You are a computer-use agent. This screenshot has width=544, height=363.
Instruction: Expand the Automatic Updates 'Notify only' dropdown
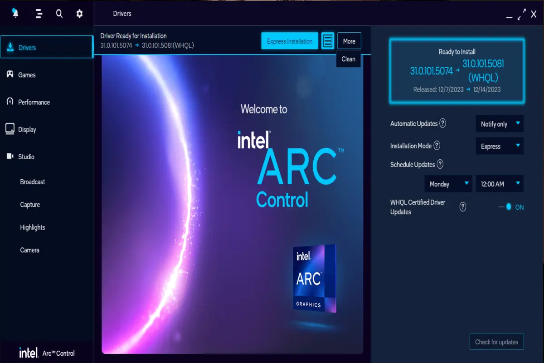500,124
